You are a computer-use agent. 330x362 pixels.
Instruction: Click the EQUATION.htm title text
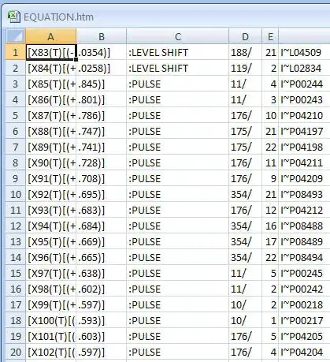point(58,17)
